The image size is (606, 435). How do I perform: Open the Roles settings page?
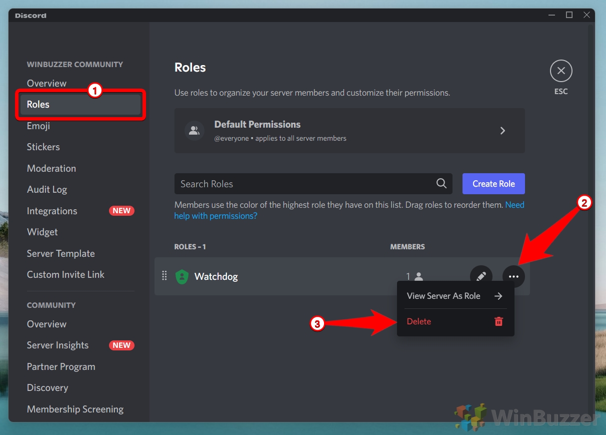[x=80, y=105]
